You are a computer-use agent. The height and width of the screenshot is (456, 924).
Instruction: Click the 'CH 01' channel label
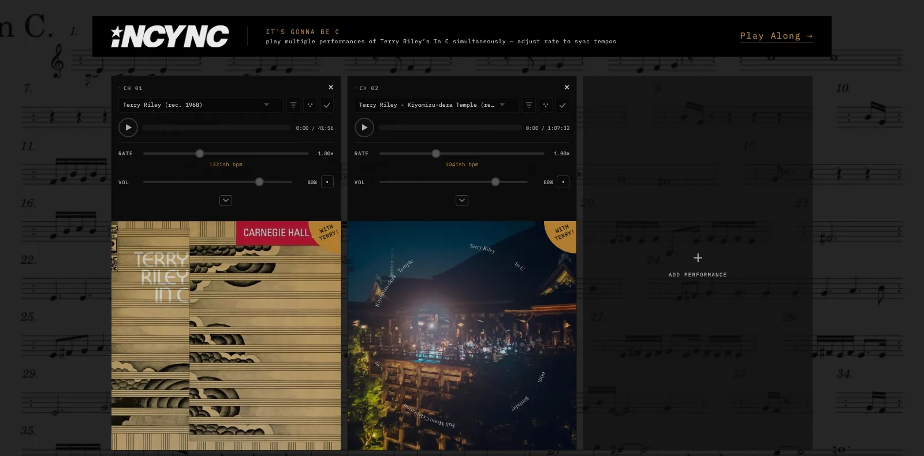[133, 88]
